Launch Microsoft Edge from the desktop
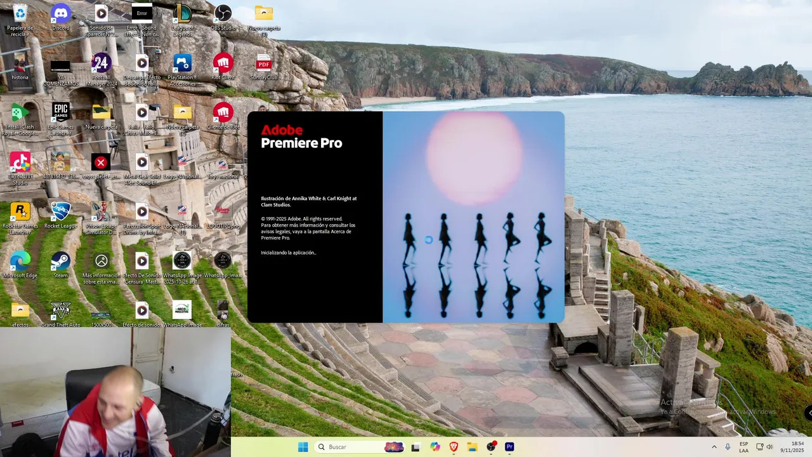812x457 pixels. pyautogui.click(x=20, y=265)
